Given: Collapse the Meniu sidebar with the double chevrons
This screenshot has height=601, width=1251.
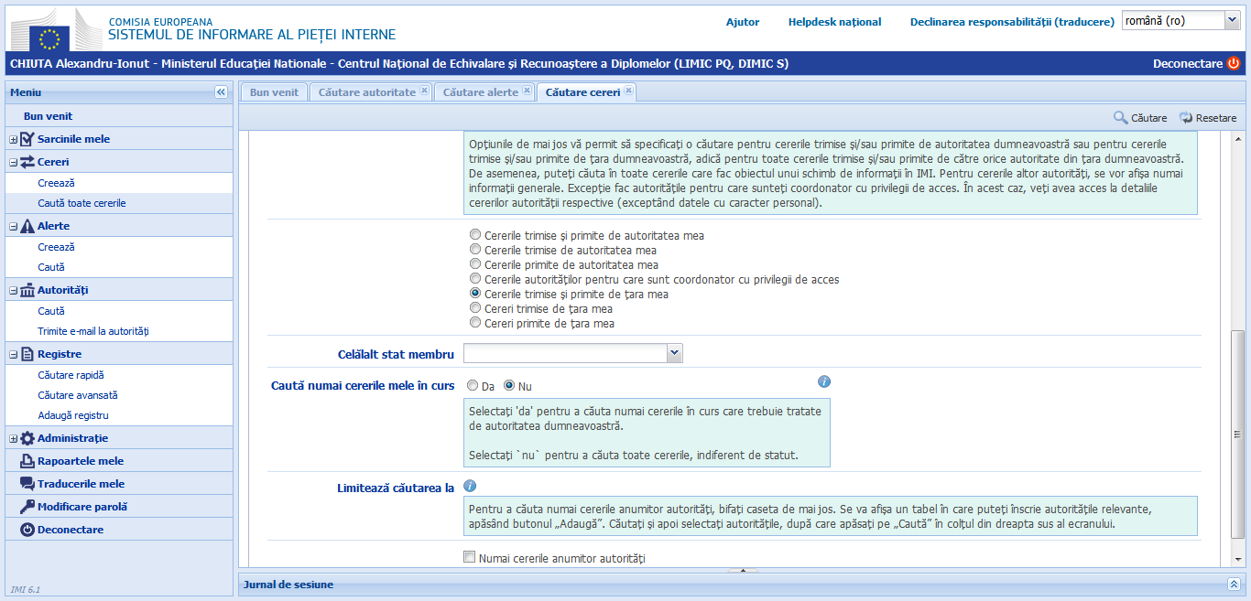Looking at the screenshot, I should (x=221, y=91).
